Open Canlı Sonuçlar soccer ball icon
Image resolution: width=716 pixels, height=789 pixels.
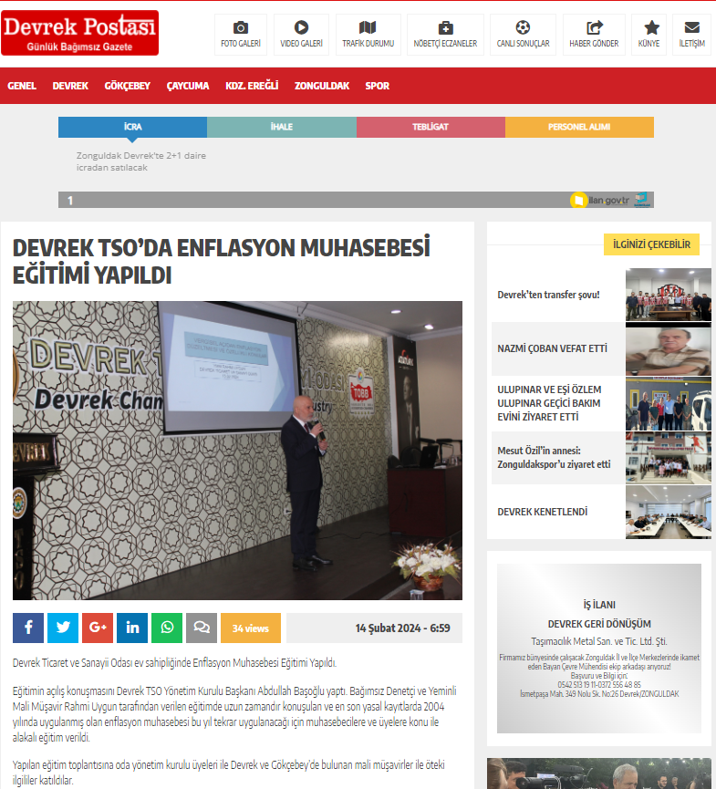click(x=523, y=27)
